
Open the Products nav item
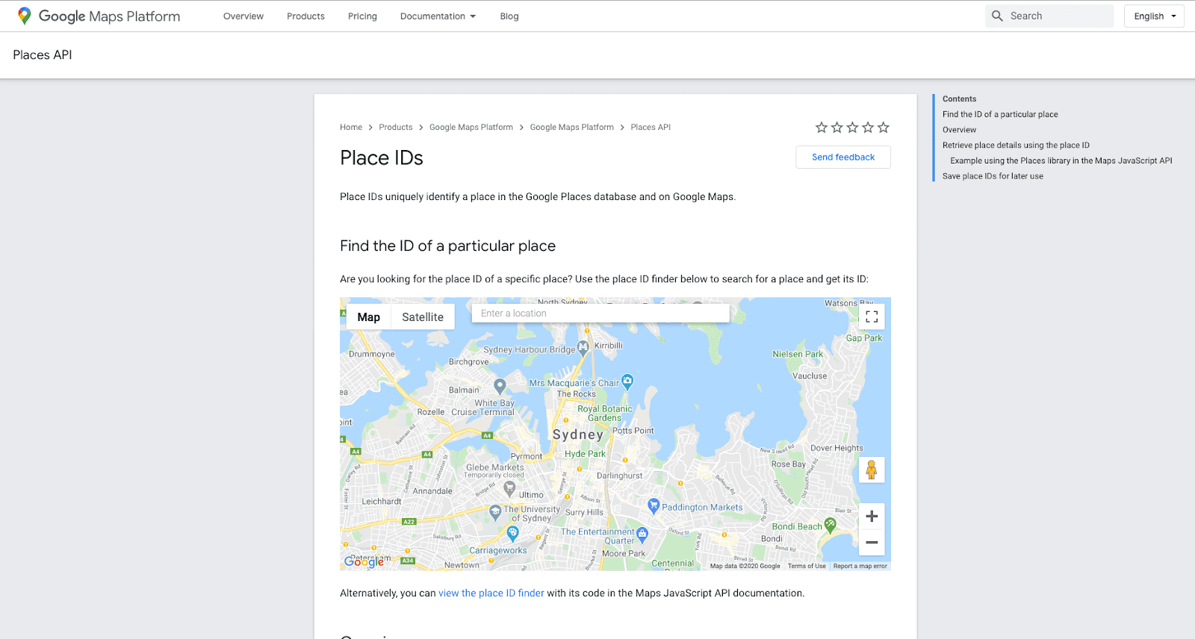pos(305,16)
